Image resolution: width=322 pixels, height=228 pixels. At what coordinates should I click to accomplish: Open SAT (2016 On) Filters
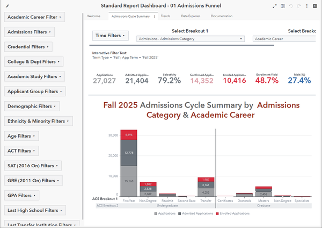point(33,166)
